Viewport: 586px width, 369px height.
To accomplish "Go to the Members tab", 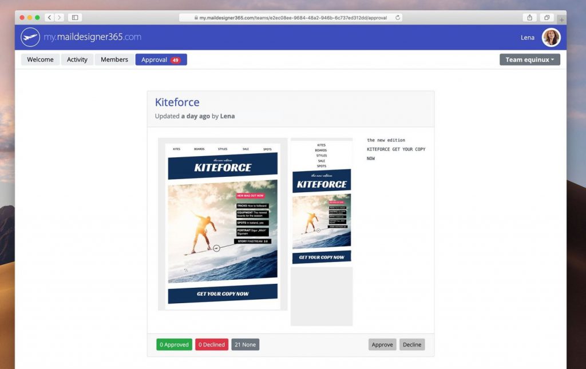I will (x=114, y=59).
